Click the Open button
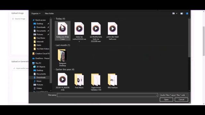Viewport: 205px width, 115px height. pyautogui.click(x=166, y=100)
